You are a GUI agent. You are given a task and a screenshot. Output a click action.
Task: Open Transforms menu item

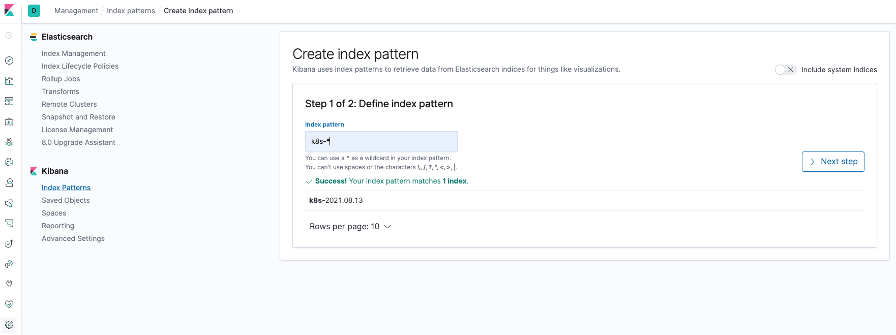coord(61,92)
